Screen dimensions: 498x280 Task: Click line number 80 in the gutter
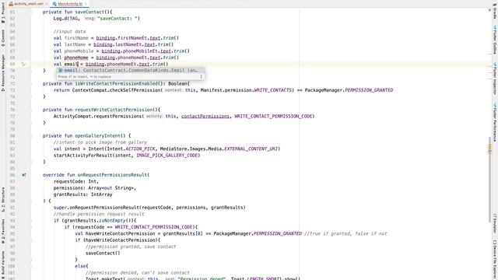(x=12, y=136)
